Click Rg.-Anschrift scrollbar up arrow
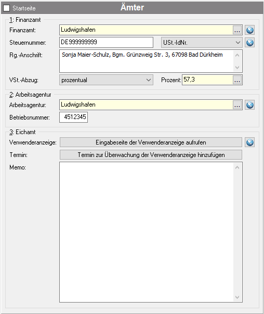Viewport: 264px width, 314px height. 237,55
